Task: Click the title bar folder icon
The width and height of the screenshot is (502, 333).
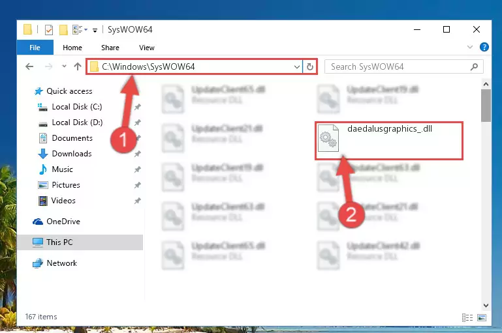Action: [x=28, y=29]
